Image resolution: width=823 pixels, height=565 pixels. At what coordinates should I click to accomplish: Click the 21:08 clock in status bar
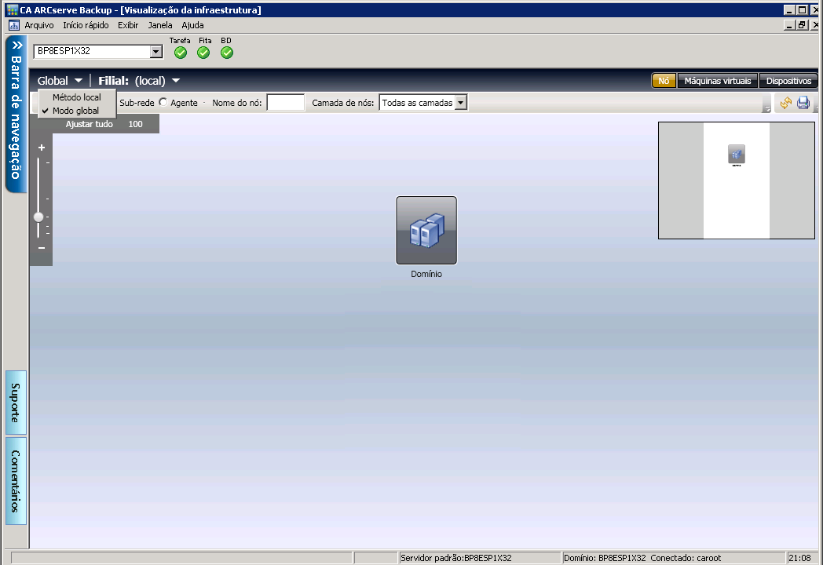pyautogui.click(x=800, y=558)
